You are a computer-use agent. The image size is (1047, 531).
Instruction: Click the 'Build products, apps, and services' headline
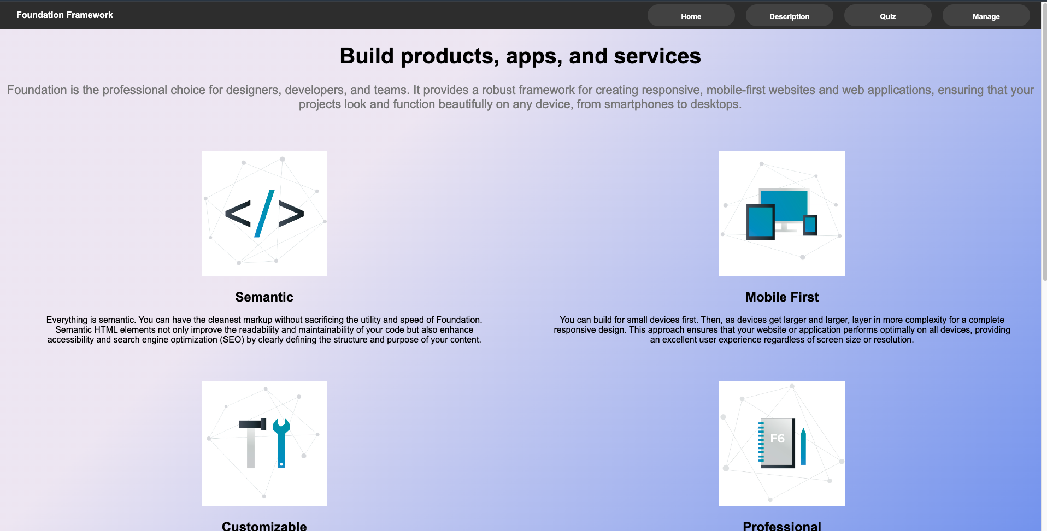tap(520, 56)
